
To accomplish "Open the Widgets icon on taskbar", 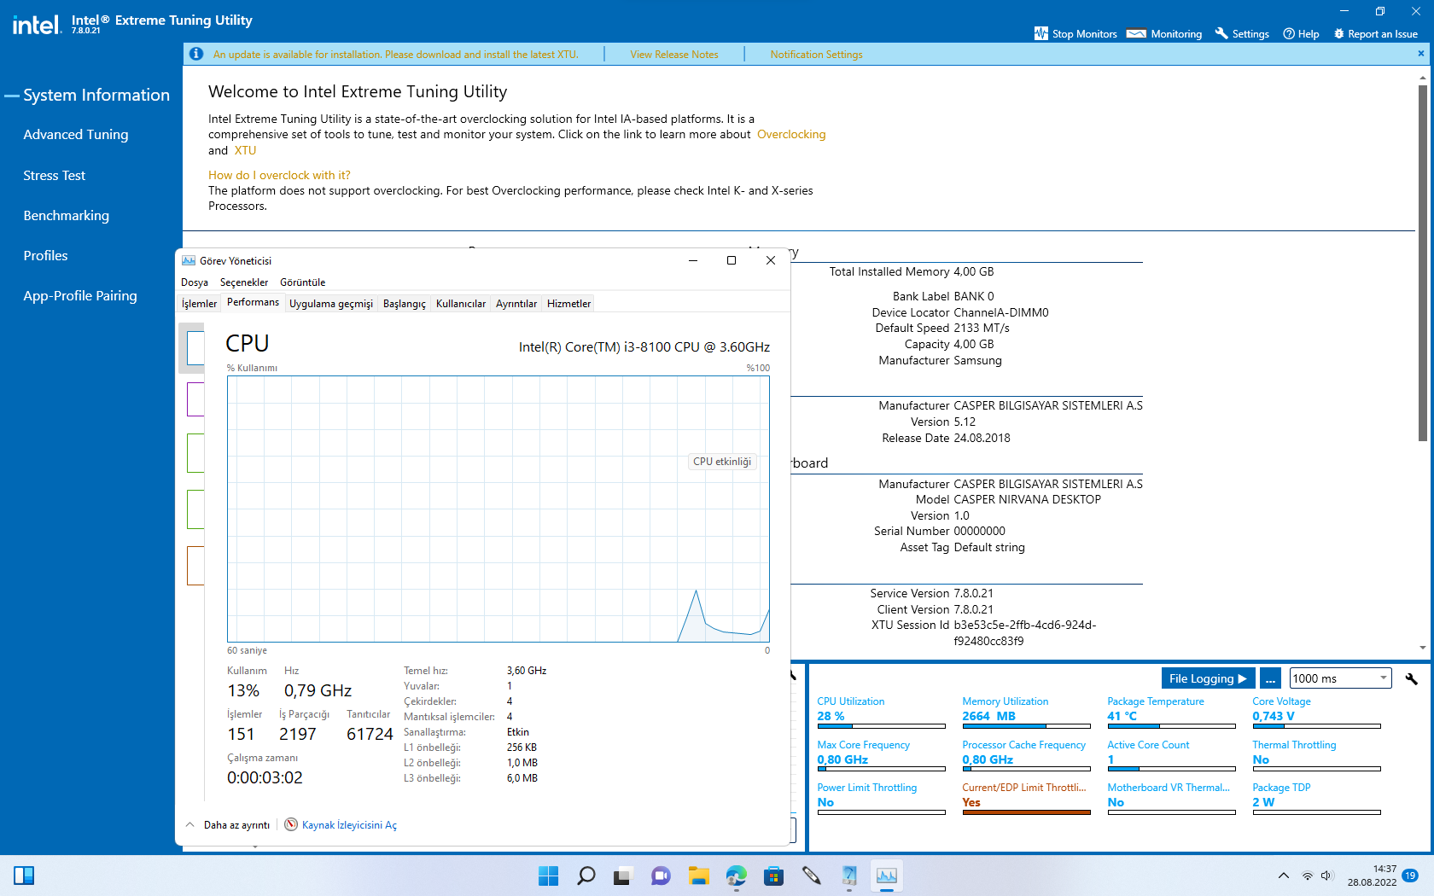I will [x=24, y=876].
